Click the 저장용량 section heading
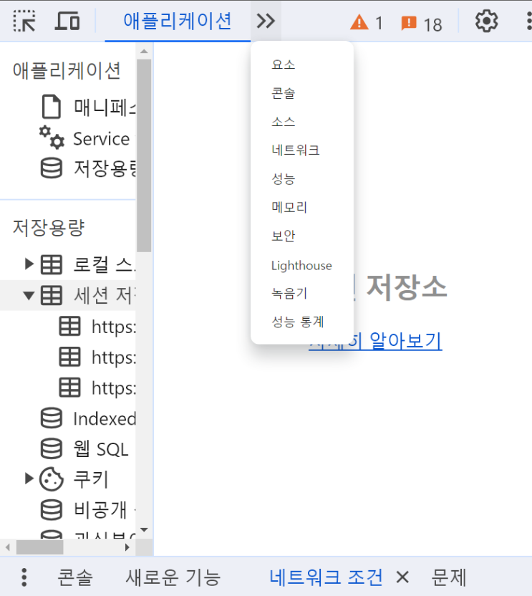 (49, 228)
